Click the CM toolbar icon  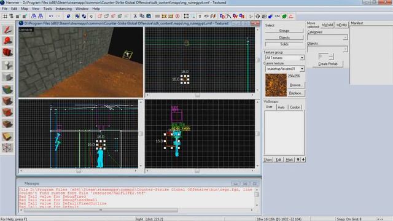click(277, 17)
